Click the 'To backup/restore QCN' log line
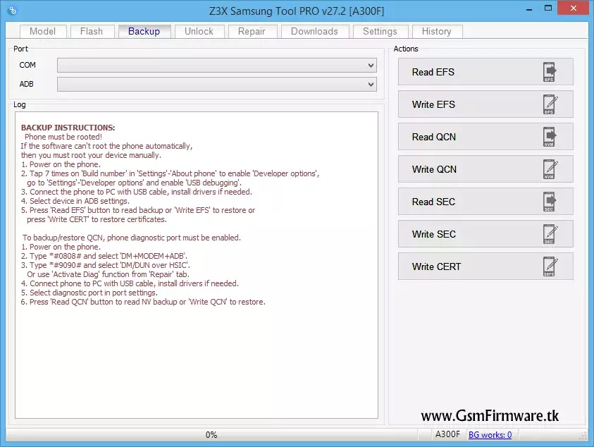This screenshot has height=447, width=594. [132, 238]
